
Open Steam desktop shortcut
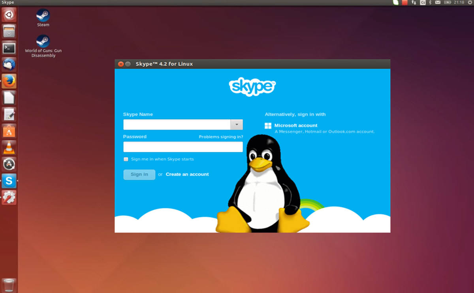[x=43, y=18]
